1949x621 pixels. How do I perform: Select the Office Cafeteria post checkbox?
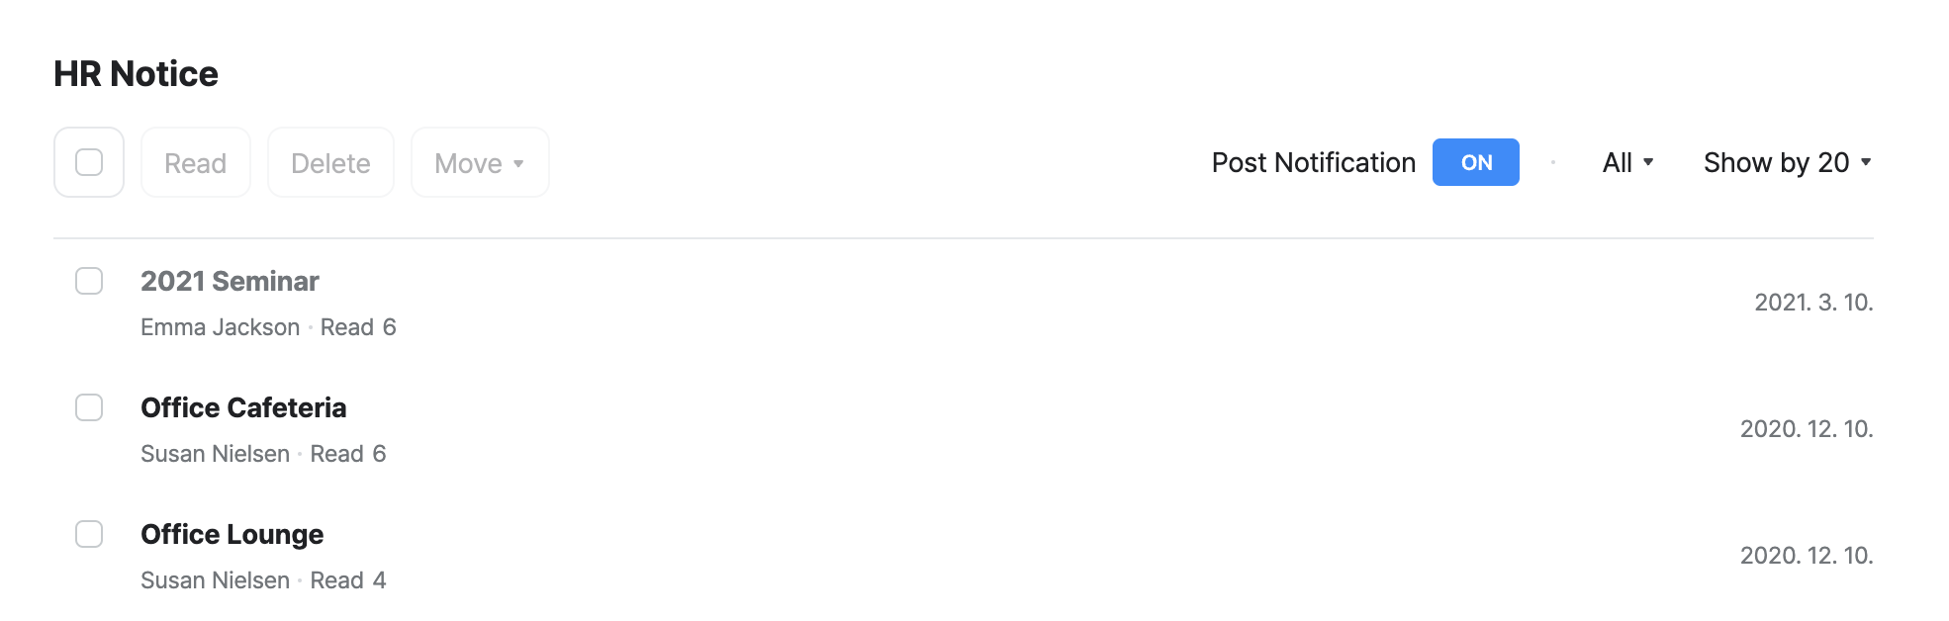(89, 407)
